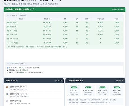Click the ぜんぶ込み label

click(59, 81)
